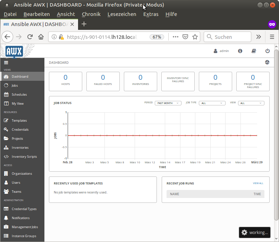Open Schedules from the sidebar
279x242 pixels.
[22, 95]
